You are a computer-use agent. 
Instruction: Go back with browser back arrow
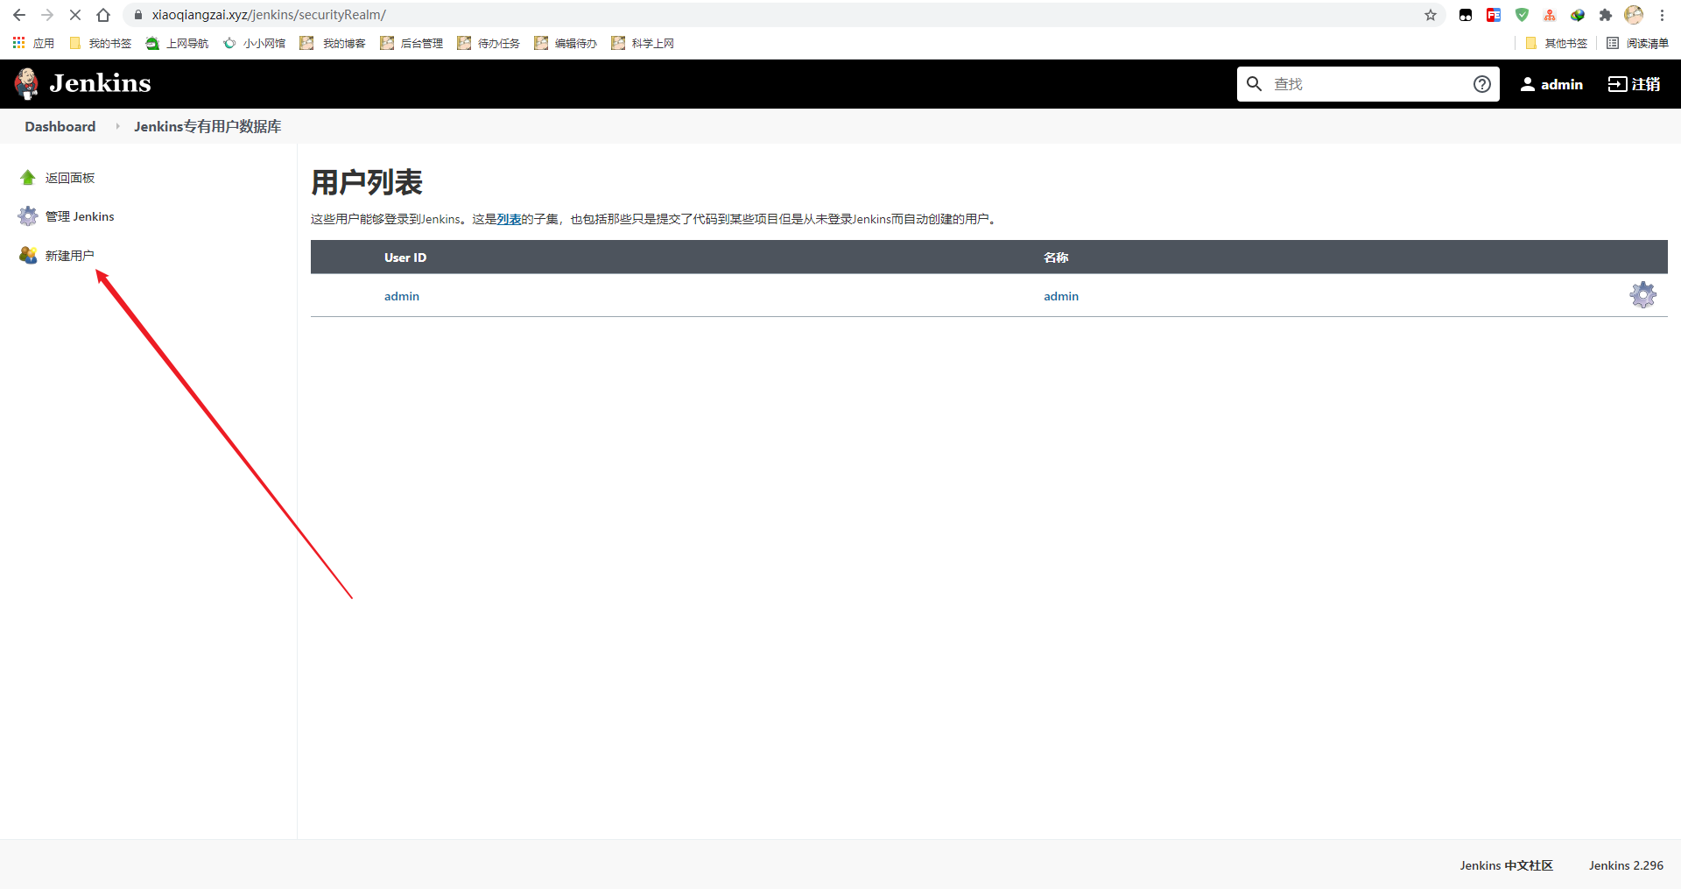coord(19,15)
